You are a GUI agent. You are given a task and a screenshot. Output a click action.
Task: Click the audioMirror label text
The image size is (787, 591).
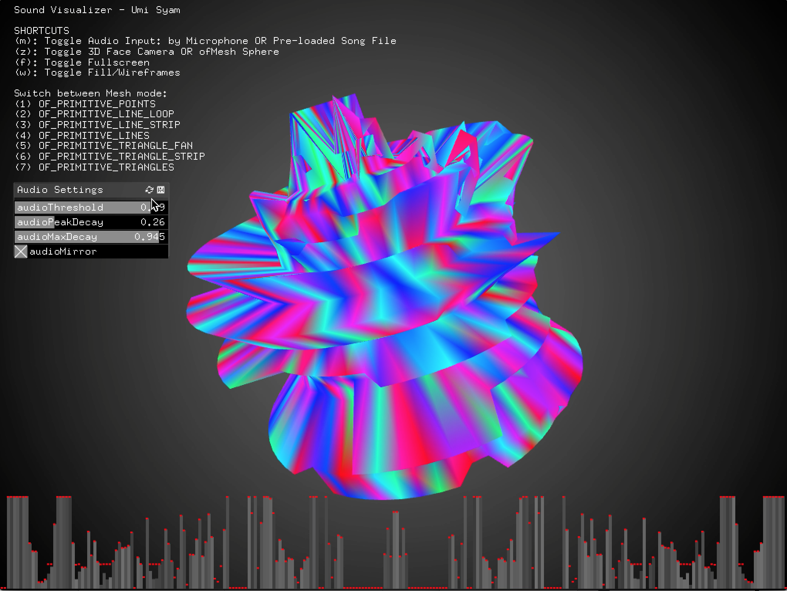(x=63, y=252)
